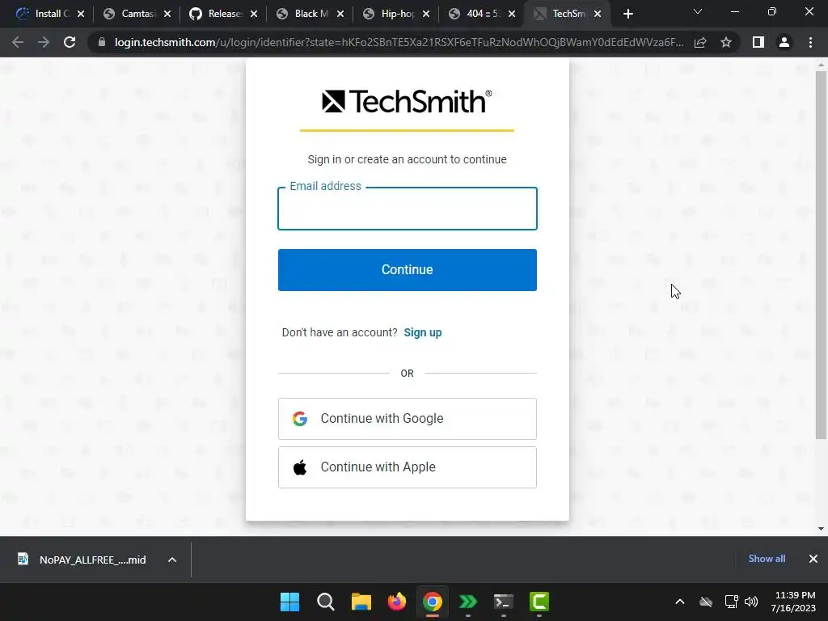
Task: Toggle the browser side panel
Action: click(758, 42)
